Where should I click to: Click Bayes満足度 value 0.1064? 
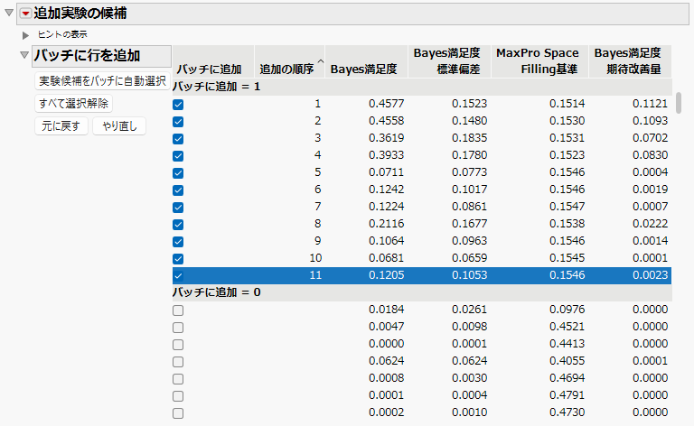click(386, 241)
